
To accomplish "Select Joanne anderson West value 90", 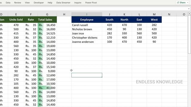I will tap(154, 42).
